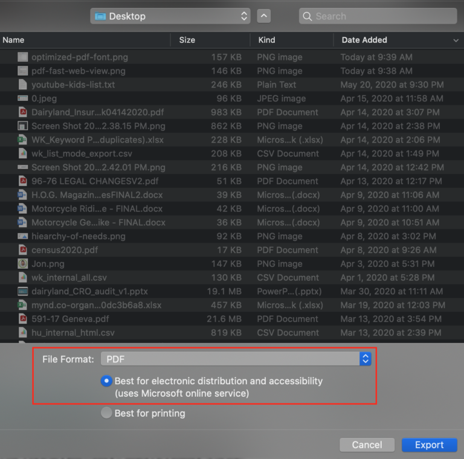Sort files by the Size column header

click(187, 40)
